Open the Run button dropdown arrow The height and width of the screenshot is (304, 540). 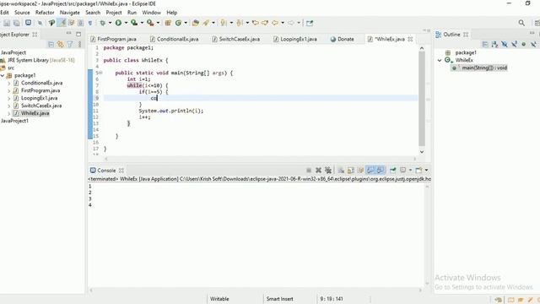126,23
